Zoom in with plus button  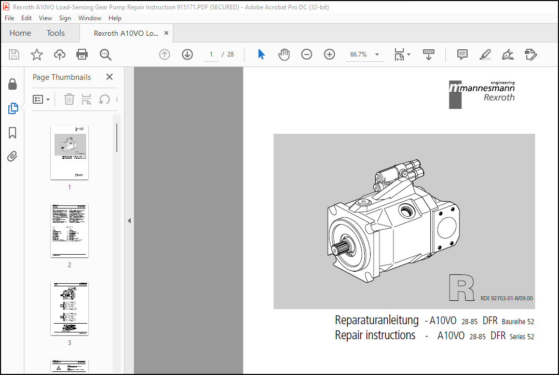pos(330,54)
